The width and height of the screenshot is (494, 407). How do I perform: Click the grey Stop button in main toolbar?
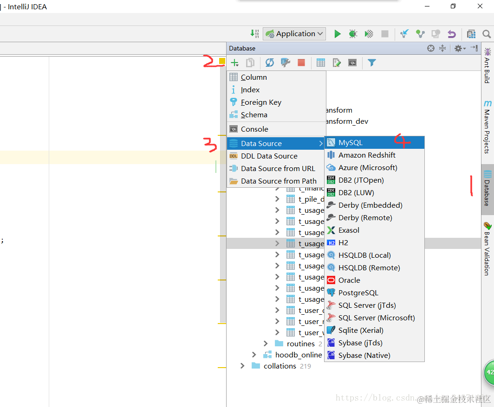click(385, 34)
